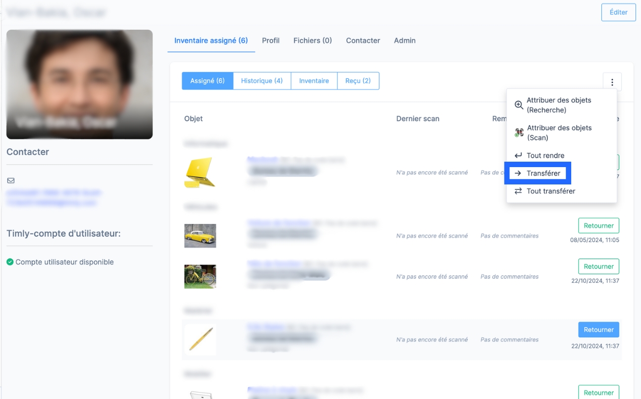Open the yellow bicycle item thumbnail
Screen dimensions: 641x399
(x=200, y=276)
